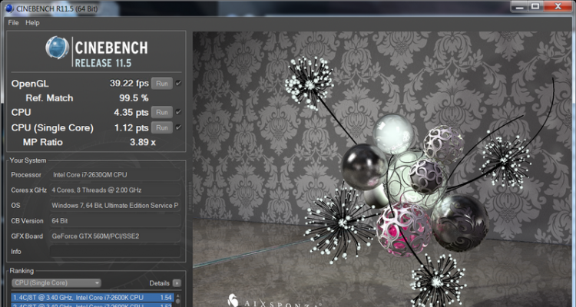
Task: Run the CPU (Single Core) benchmark
Action: [161, 127]
